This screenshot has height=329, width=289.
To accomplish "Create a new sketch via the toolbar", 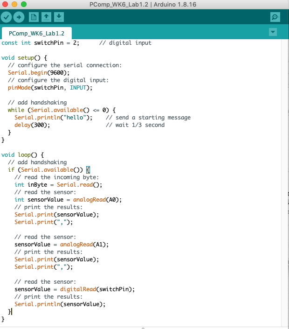I will (x=34, y=17).
